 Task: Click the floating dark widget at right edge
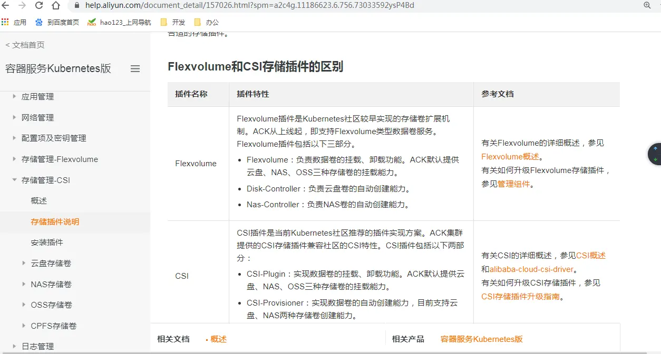(655, 154)
